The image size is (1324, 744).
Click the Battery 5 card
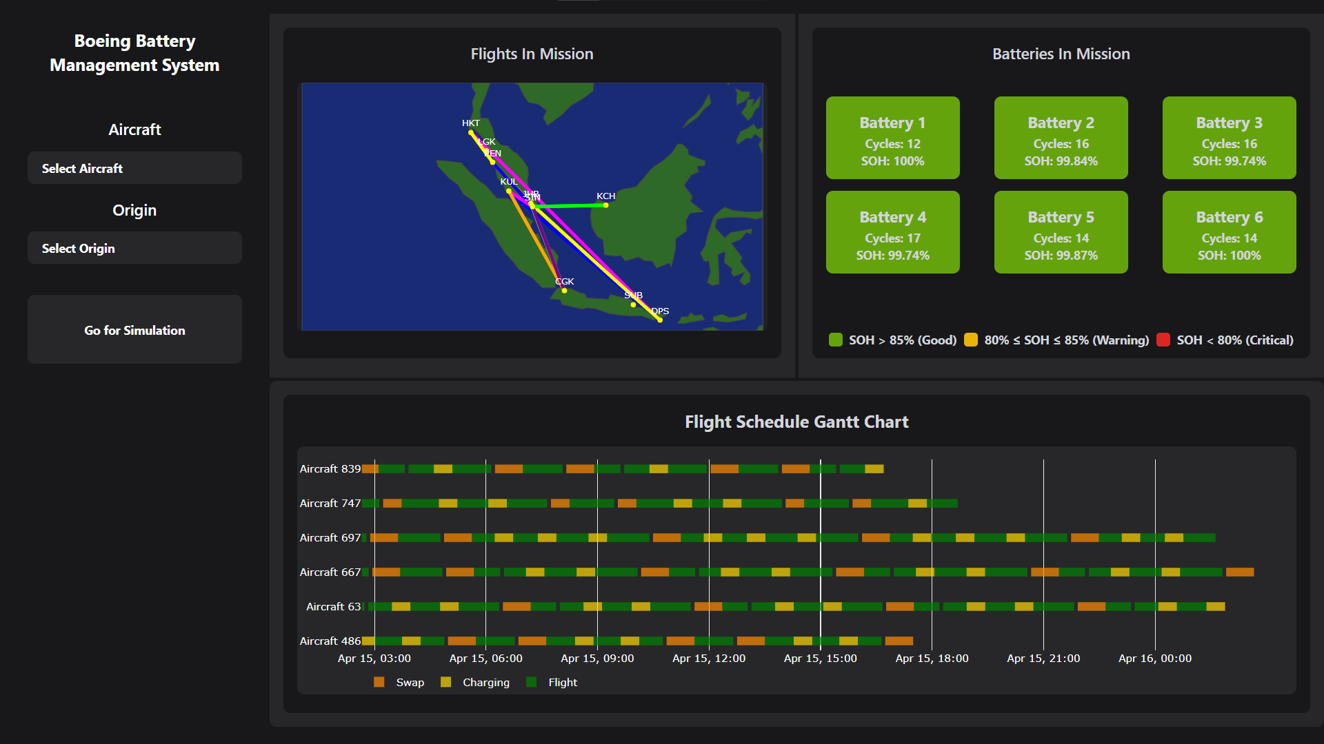(1061, 232)
